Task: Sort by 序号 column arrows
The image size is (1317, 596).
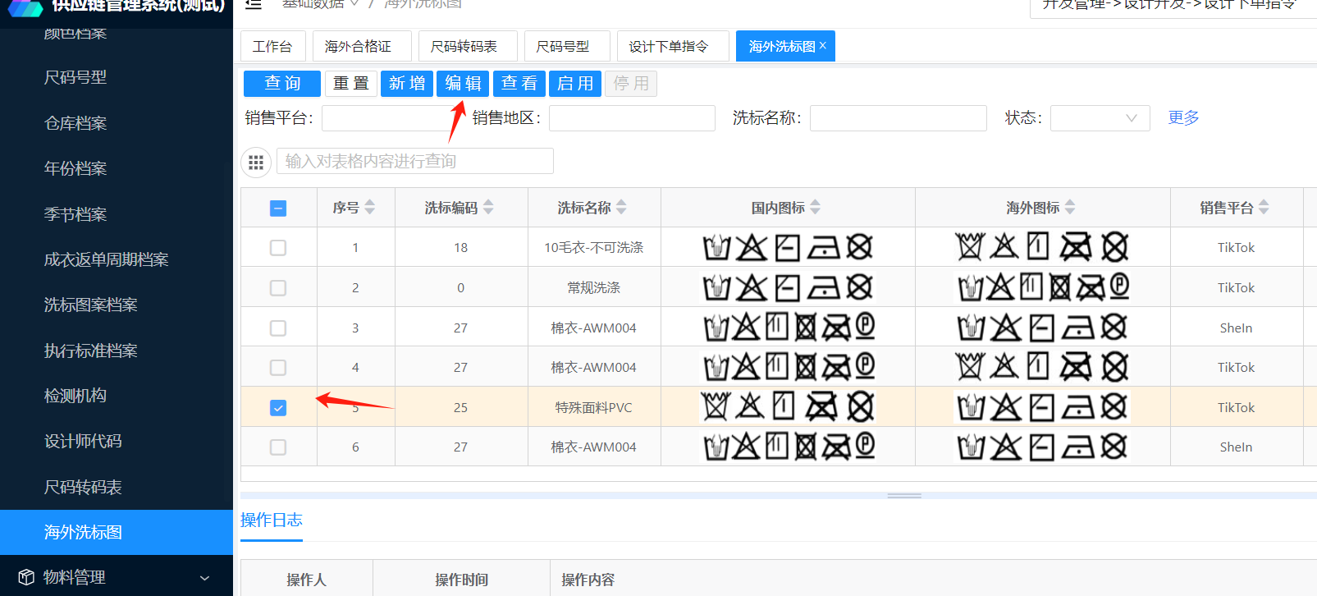Action: [x=369, y=208]
